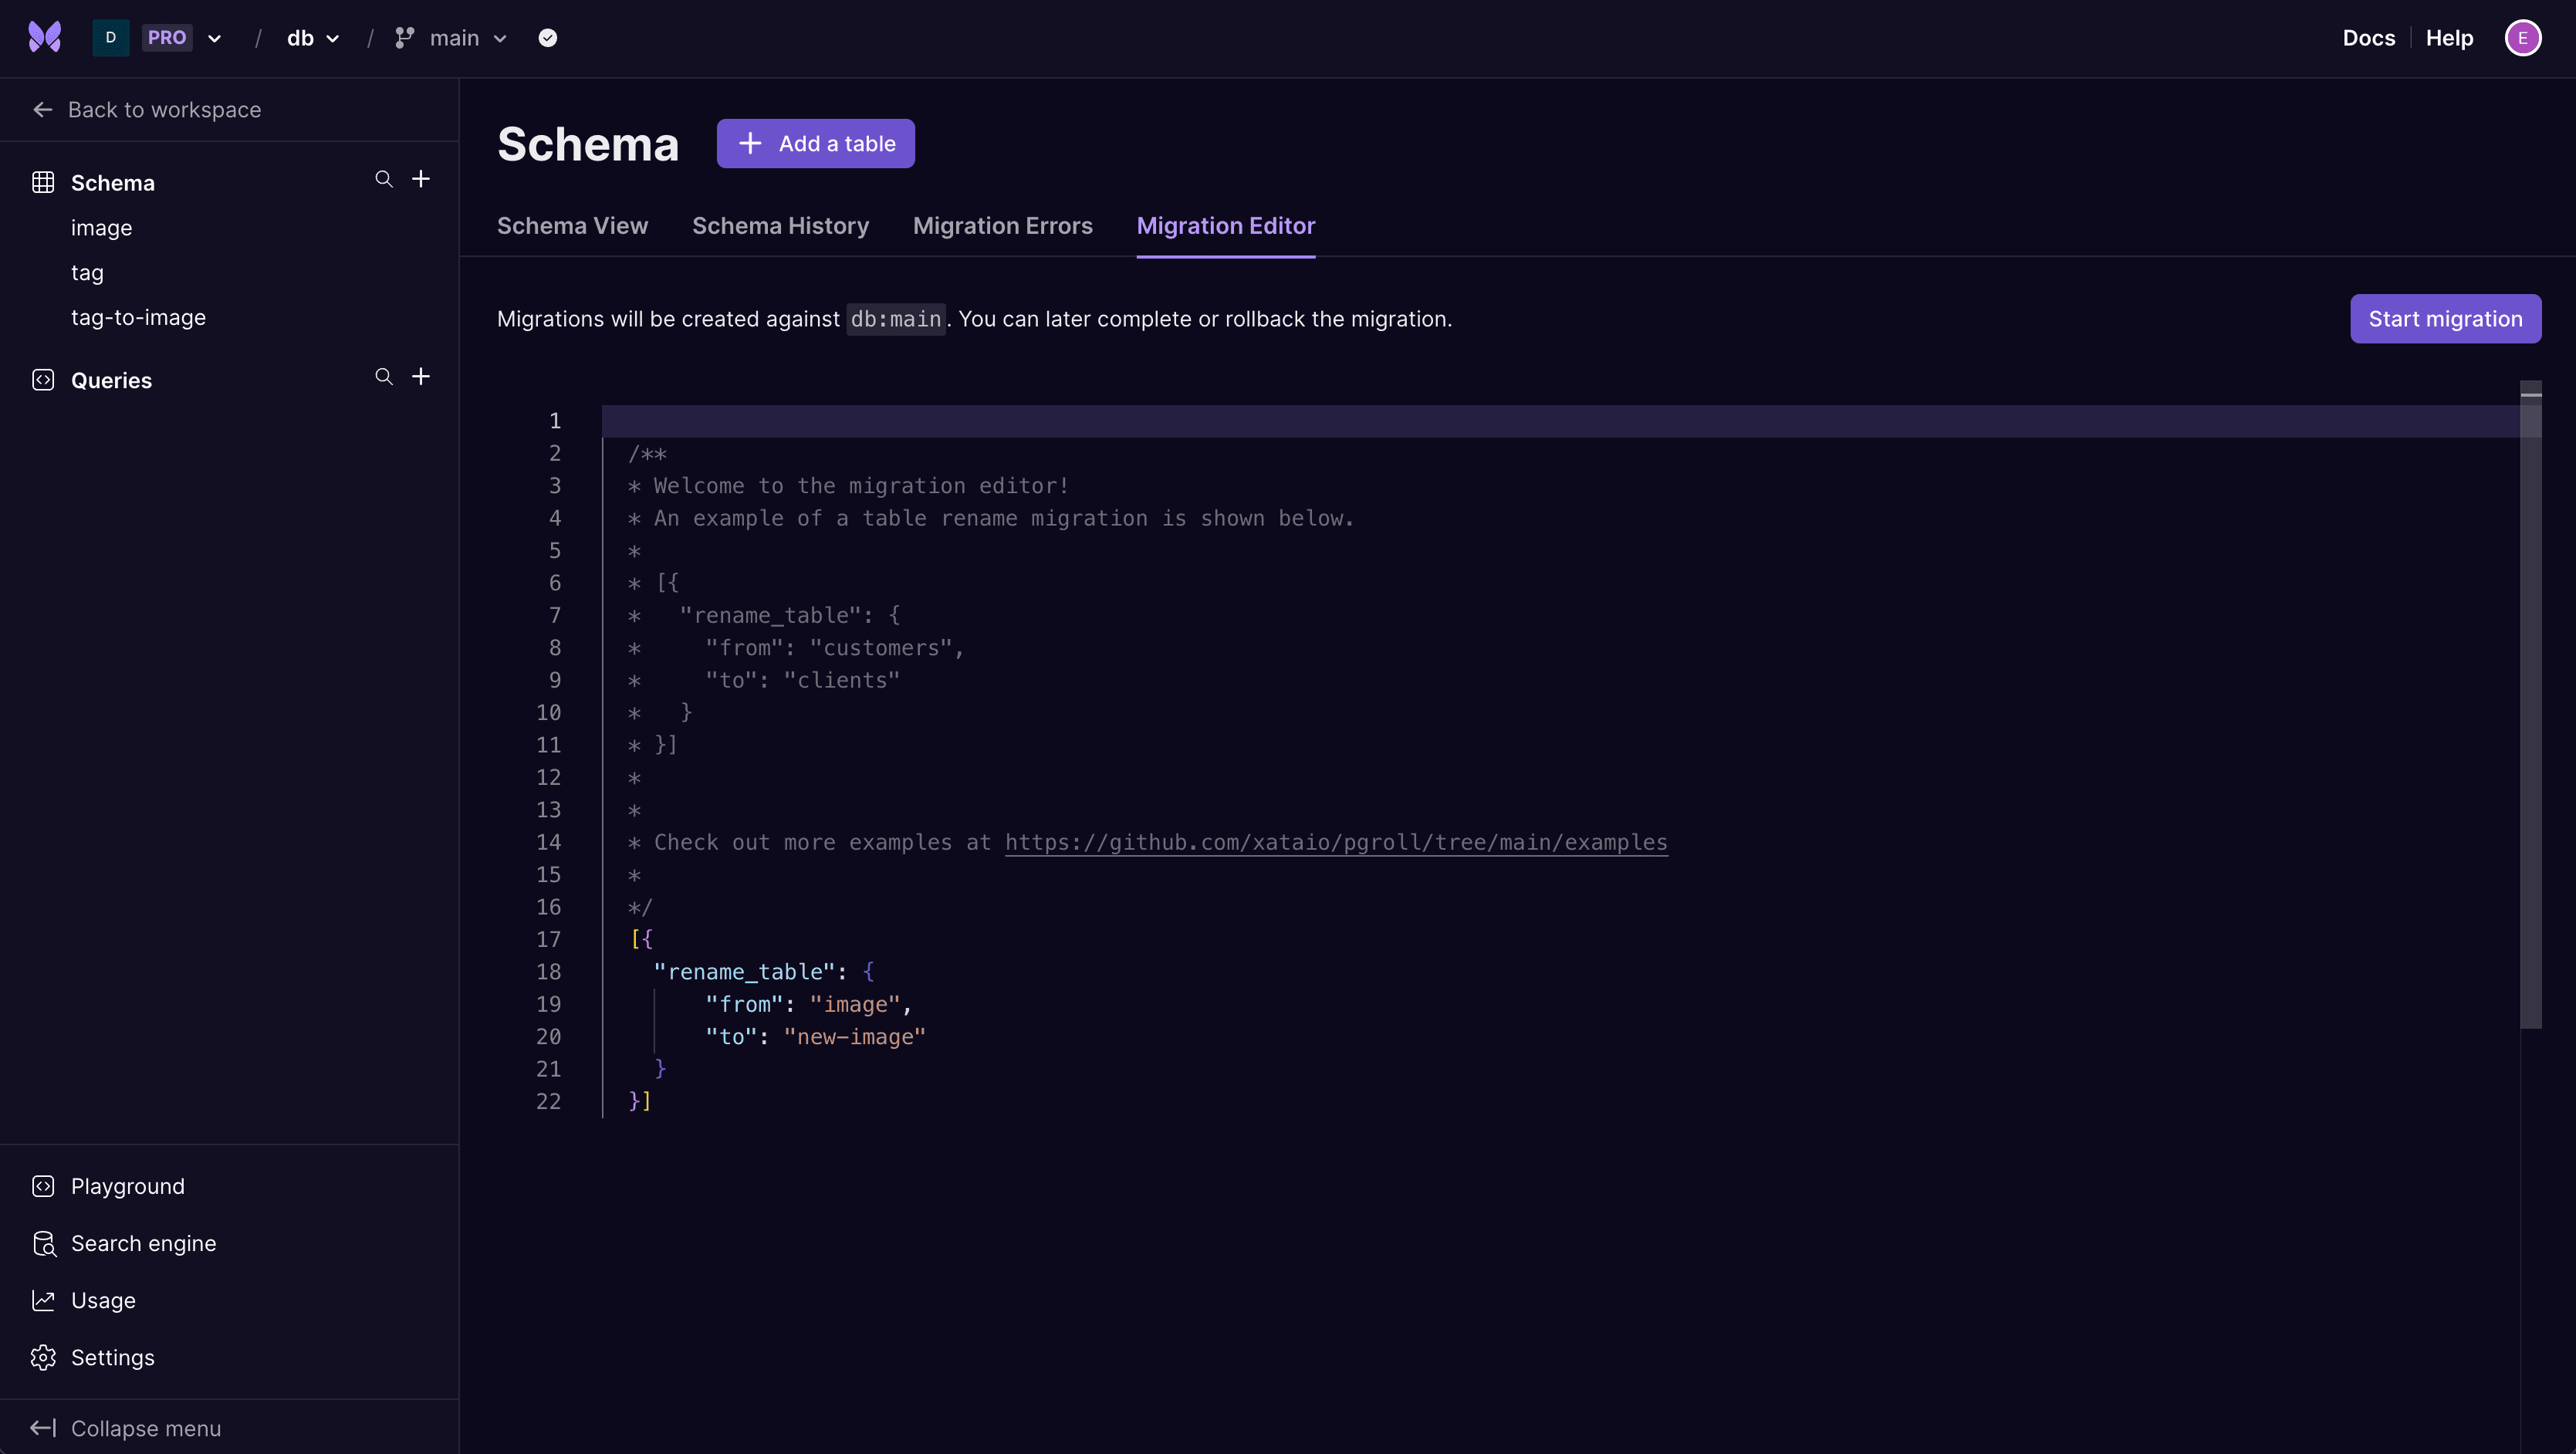Click the closing }] on line 22
2576x1454 pixels.
[640, 1102]
